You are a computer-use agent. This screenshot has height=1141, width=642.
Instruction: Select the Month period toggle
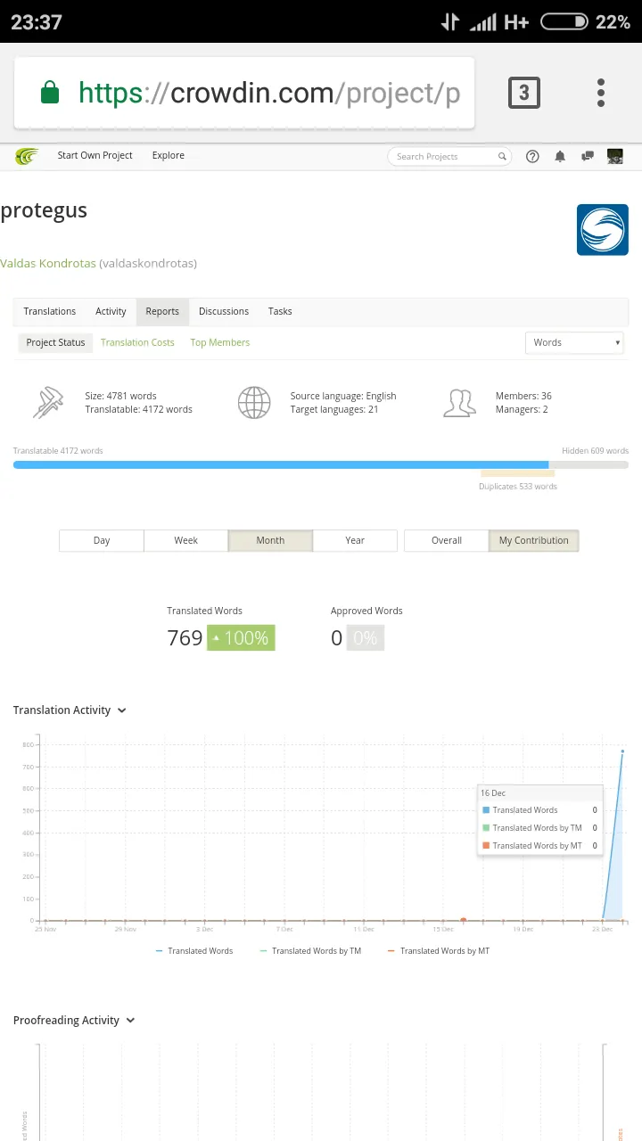(270, 540)
